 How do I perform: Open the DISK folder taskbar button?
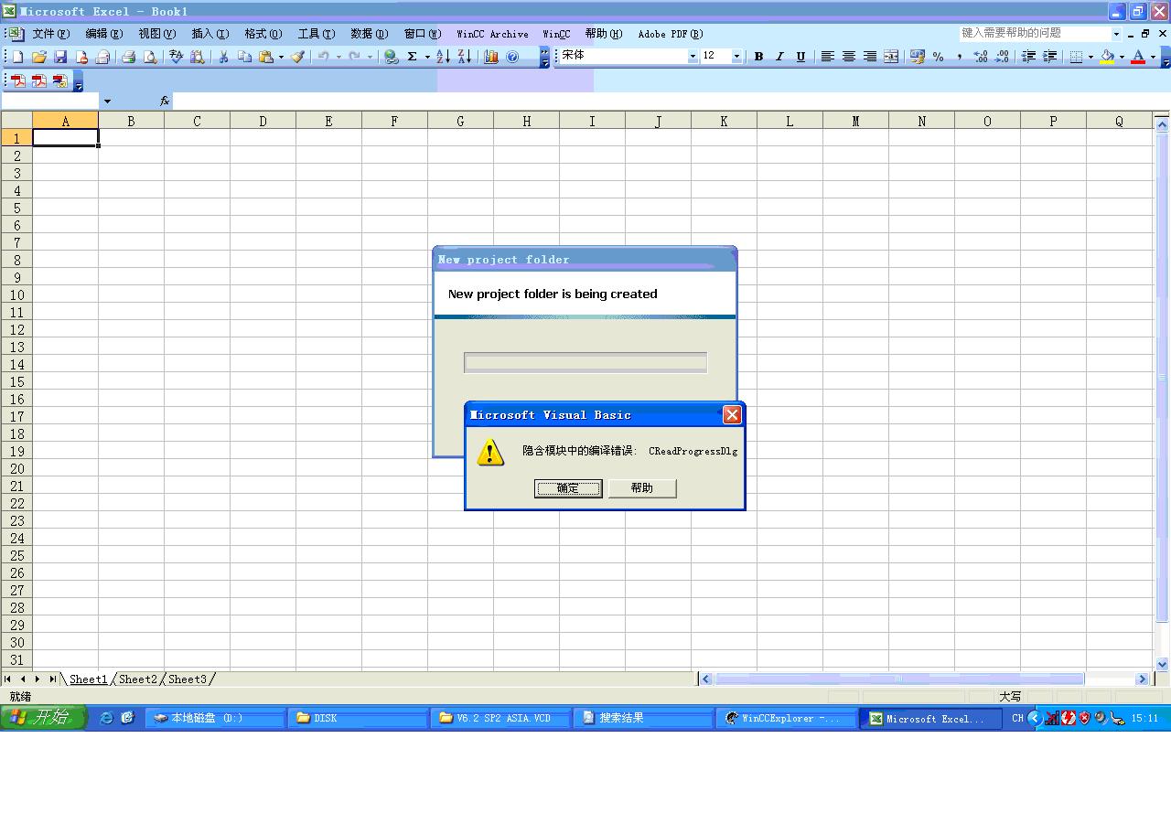point(358,719)
